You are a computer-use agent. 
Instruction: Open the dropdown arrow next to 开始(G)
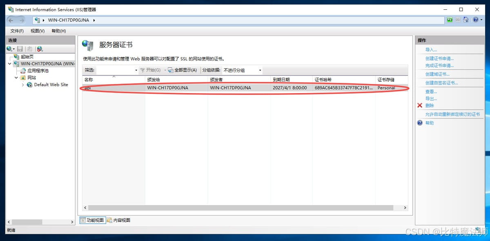click(x=165, y=70)
